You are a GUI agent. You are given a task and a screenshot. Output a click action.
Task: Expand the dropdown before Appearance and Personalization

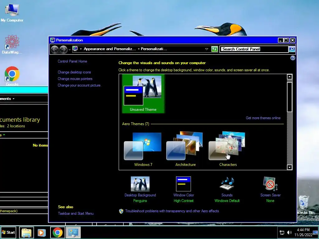[81, 49]
